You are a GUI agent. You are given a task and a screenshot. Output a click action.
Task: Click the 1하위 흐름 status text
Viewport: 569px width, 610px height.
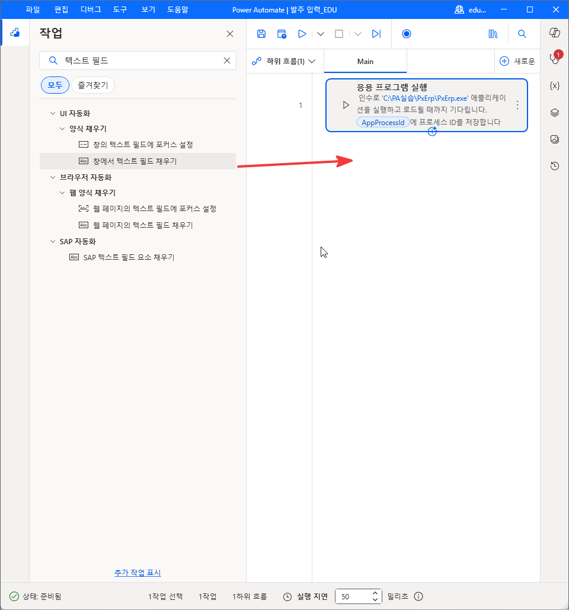(x=250, y=596)
